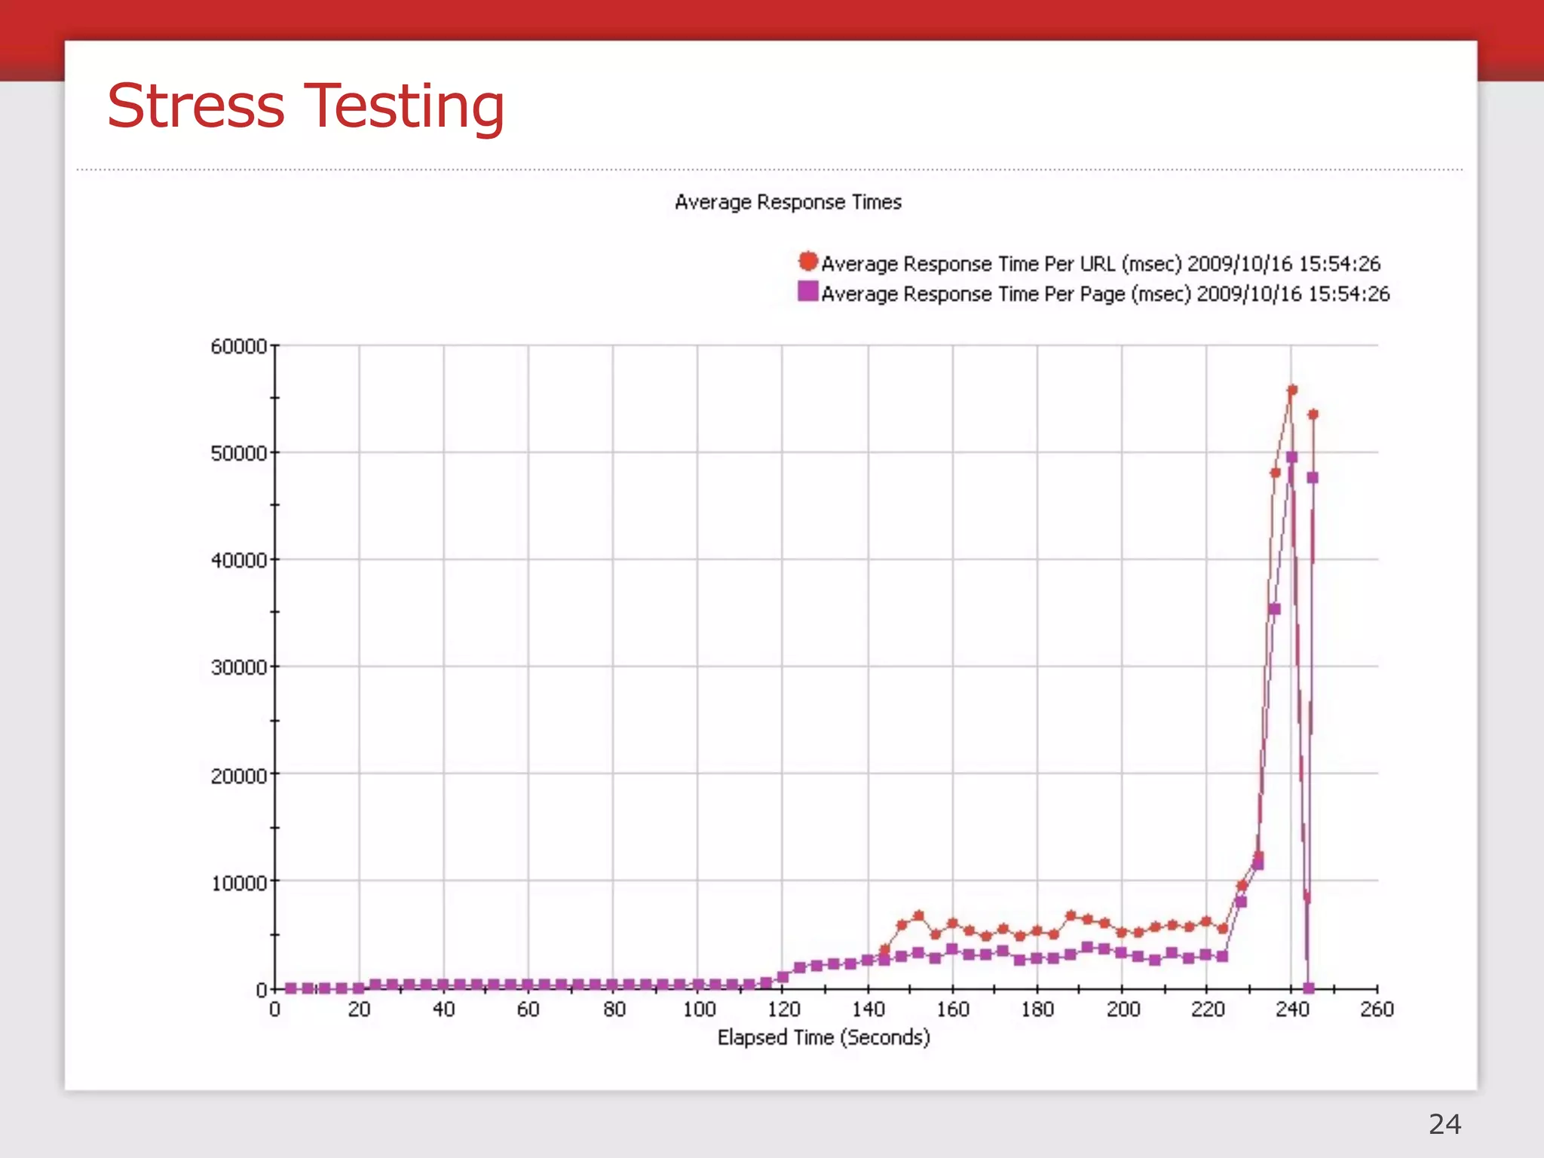The width and height of the screenshot is (1544, 1158).
Task: Click the red circle URL legend marker
Action: coord(807,262)
